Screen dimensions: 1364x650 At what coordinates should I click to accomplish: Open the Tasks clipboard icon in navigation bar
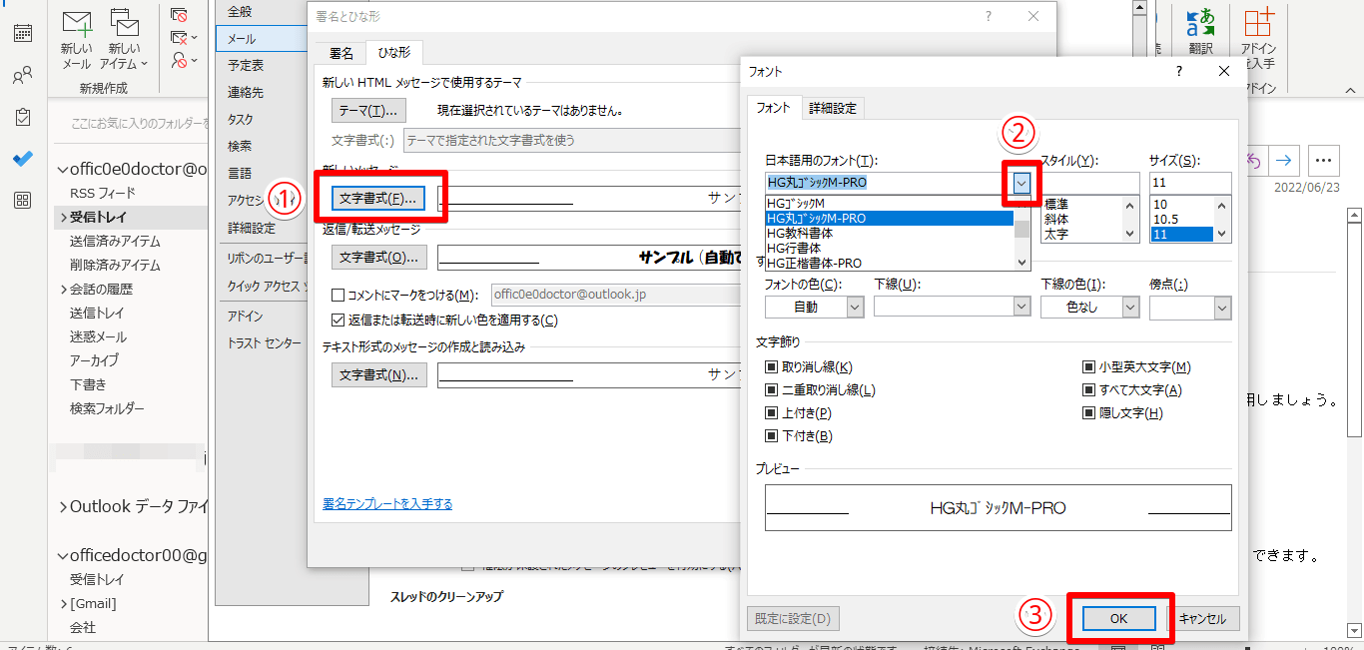tap(23, 117)
